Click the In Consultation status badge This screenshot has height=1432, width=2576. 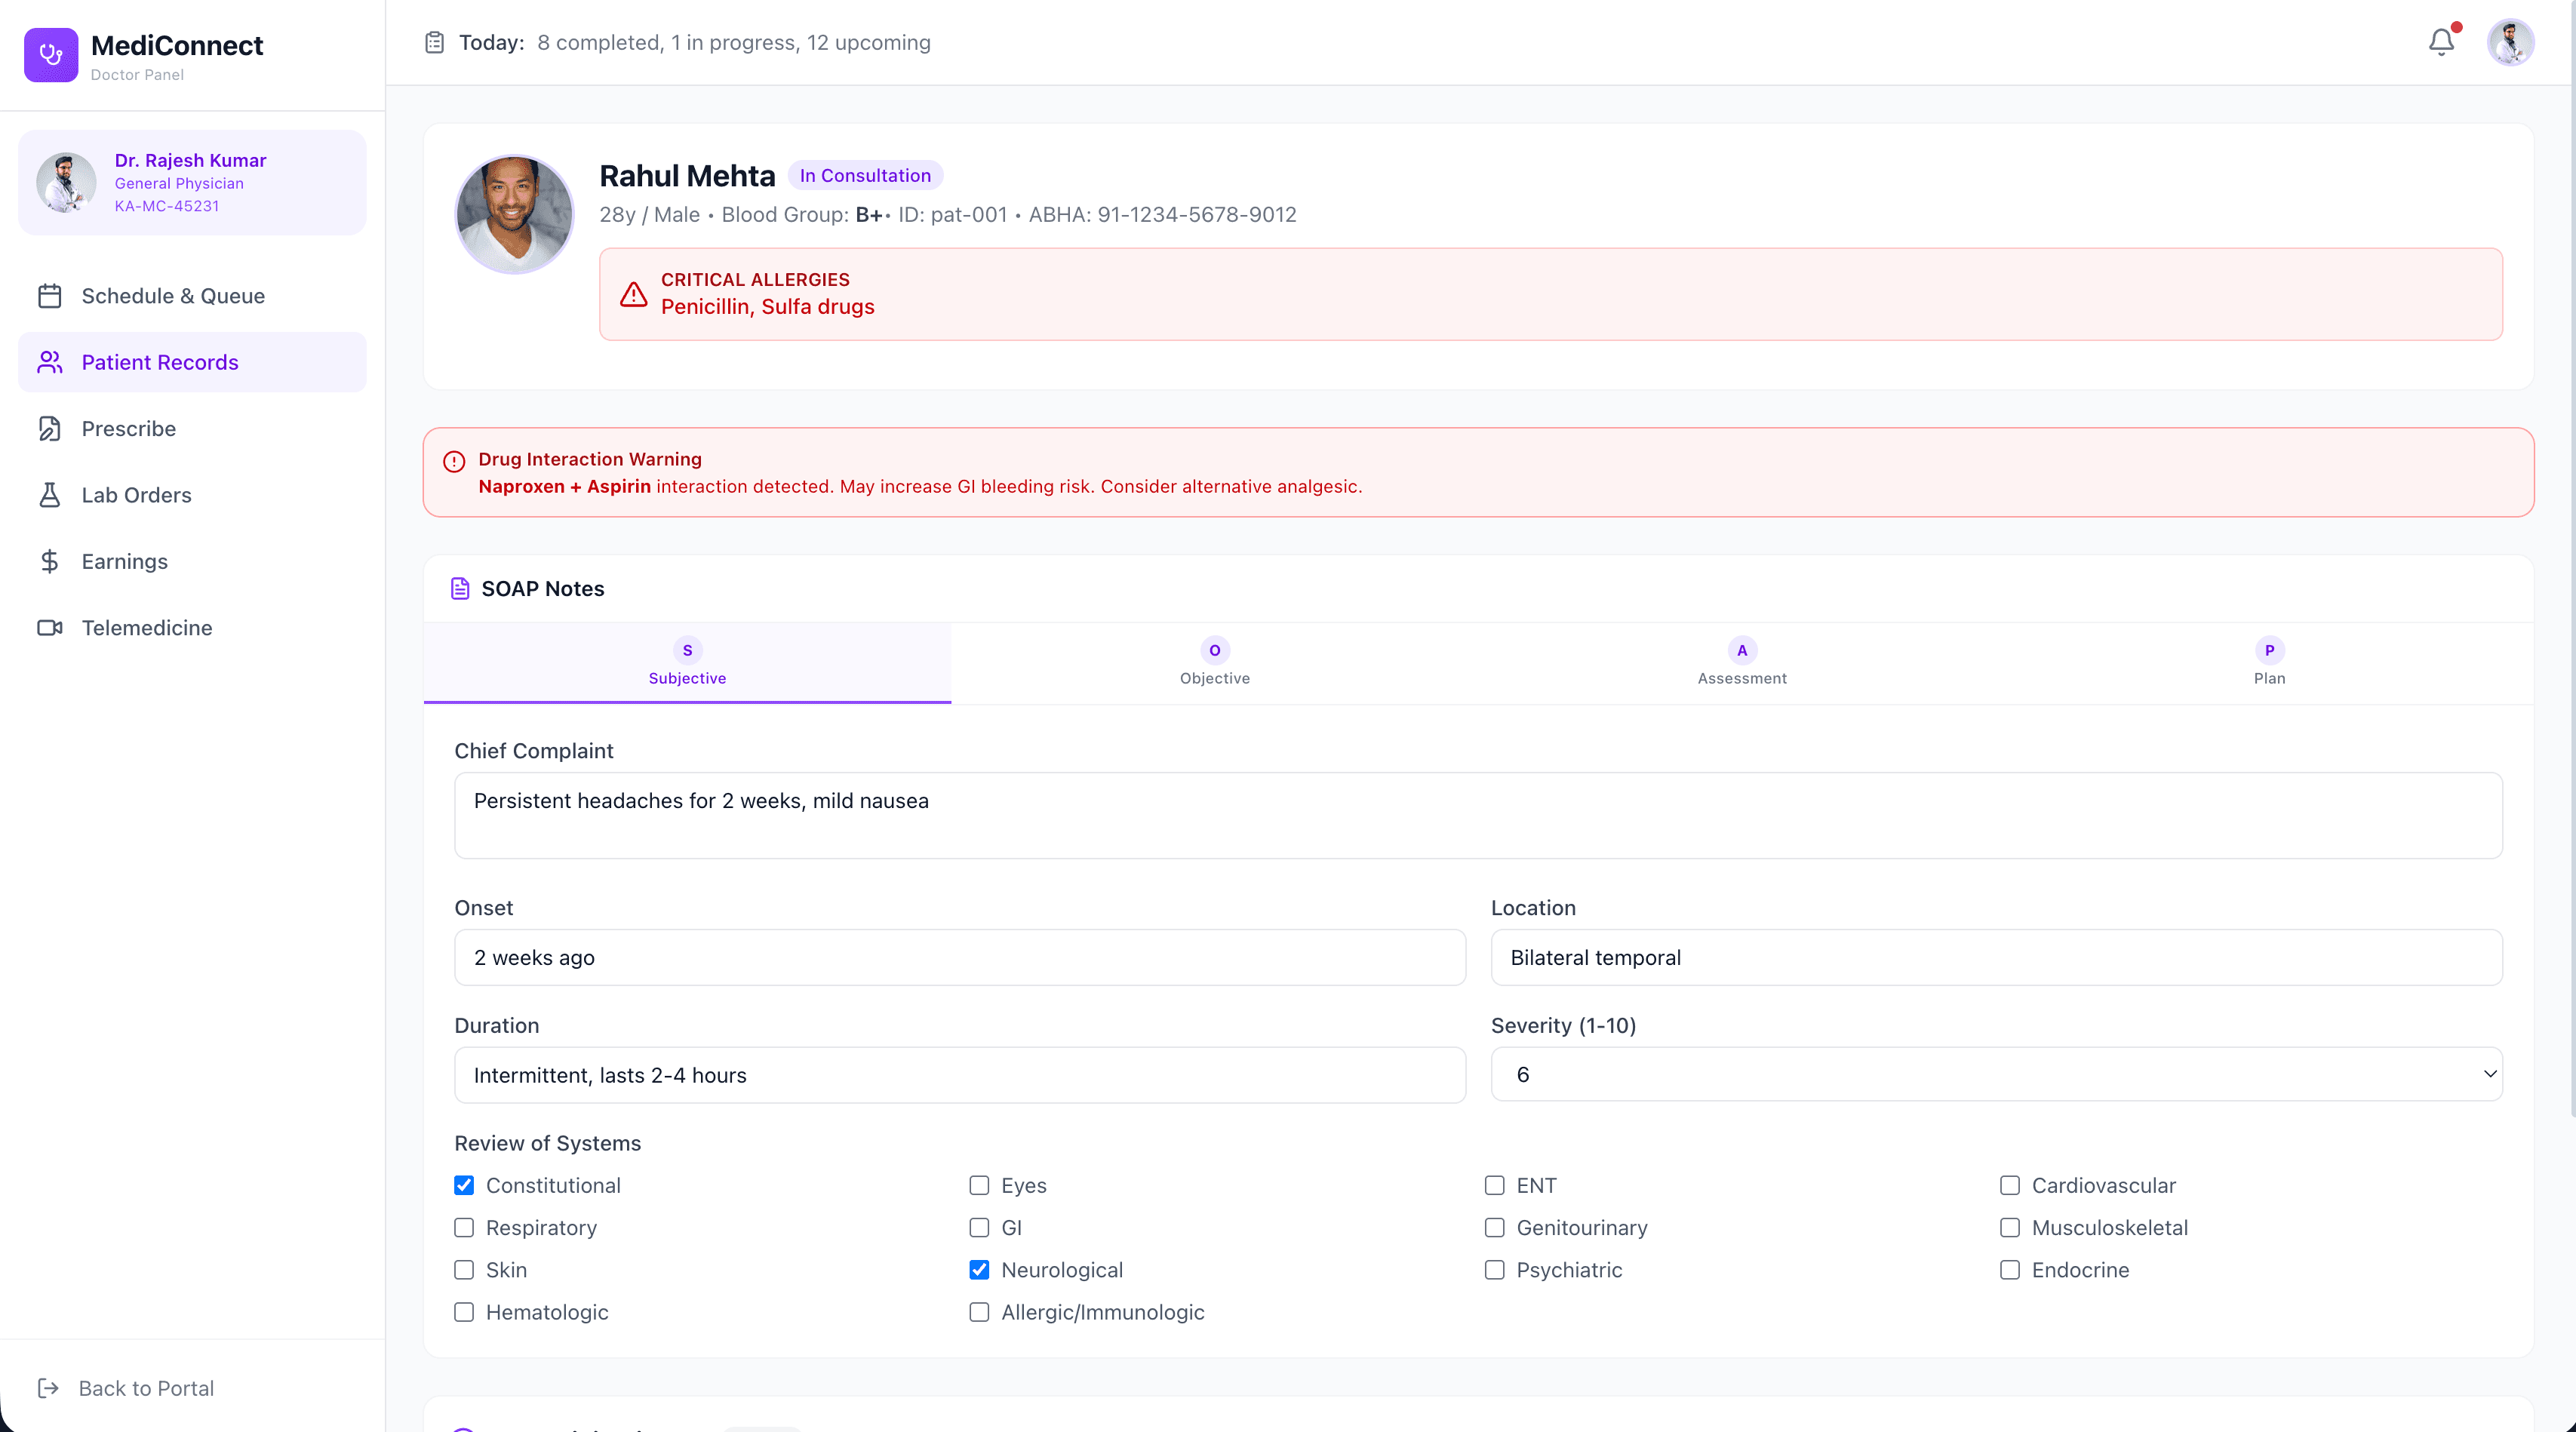pos(865,175)
